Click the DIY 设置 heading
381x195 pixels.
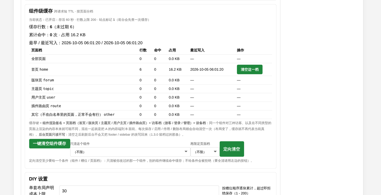[38, 179]
